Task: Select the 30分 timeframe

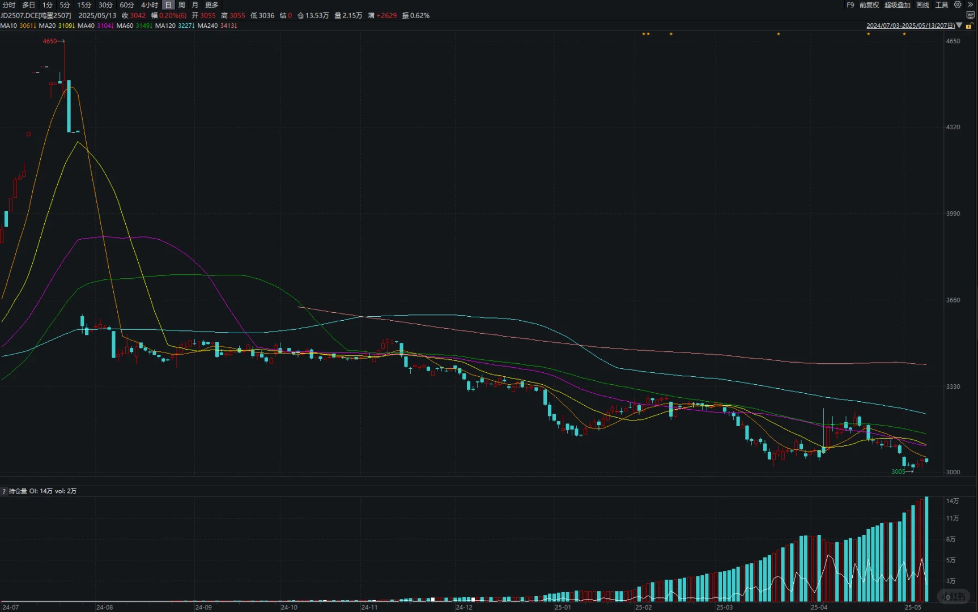Action: click(105, 5)
